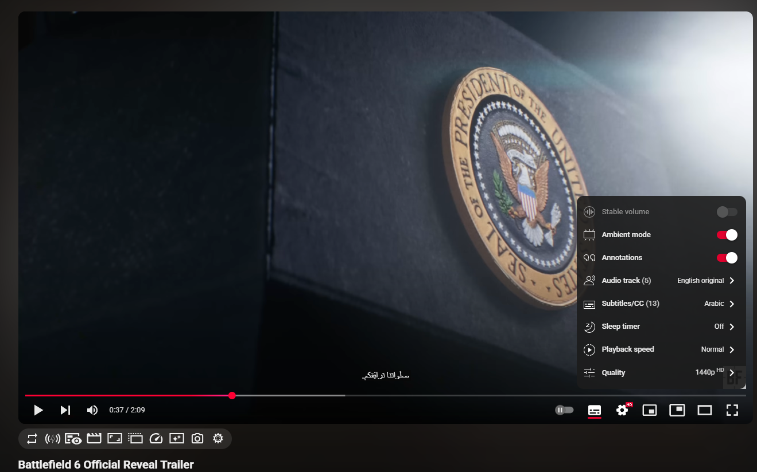
Task: Open the Audio track (5) menu item
Action: pos(661,281)
